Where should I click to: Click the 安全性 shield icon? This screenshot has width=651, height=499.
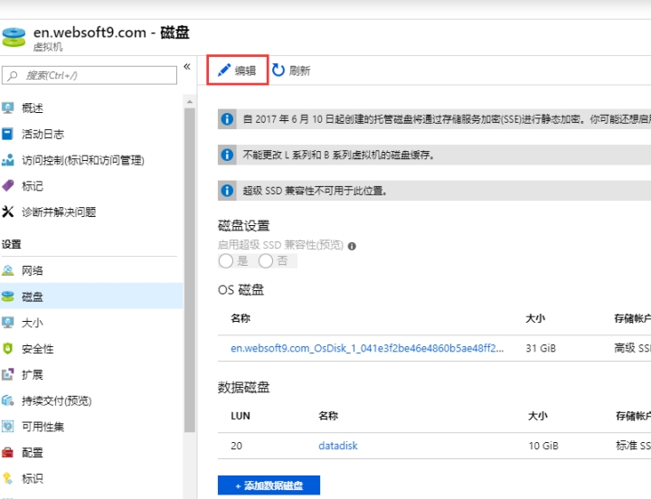[x=8, y=349]
